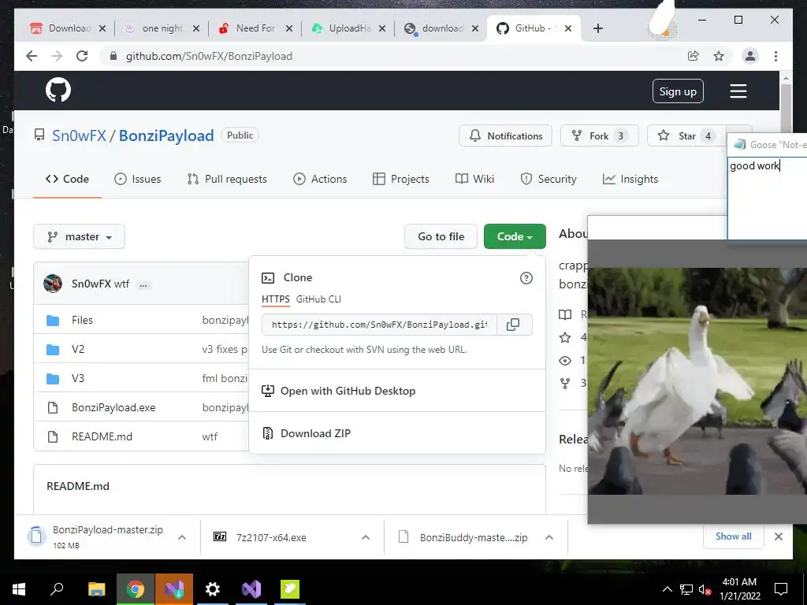
Task: Open the Projects tab
Action: [401, 179]
